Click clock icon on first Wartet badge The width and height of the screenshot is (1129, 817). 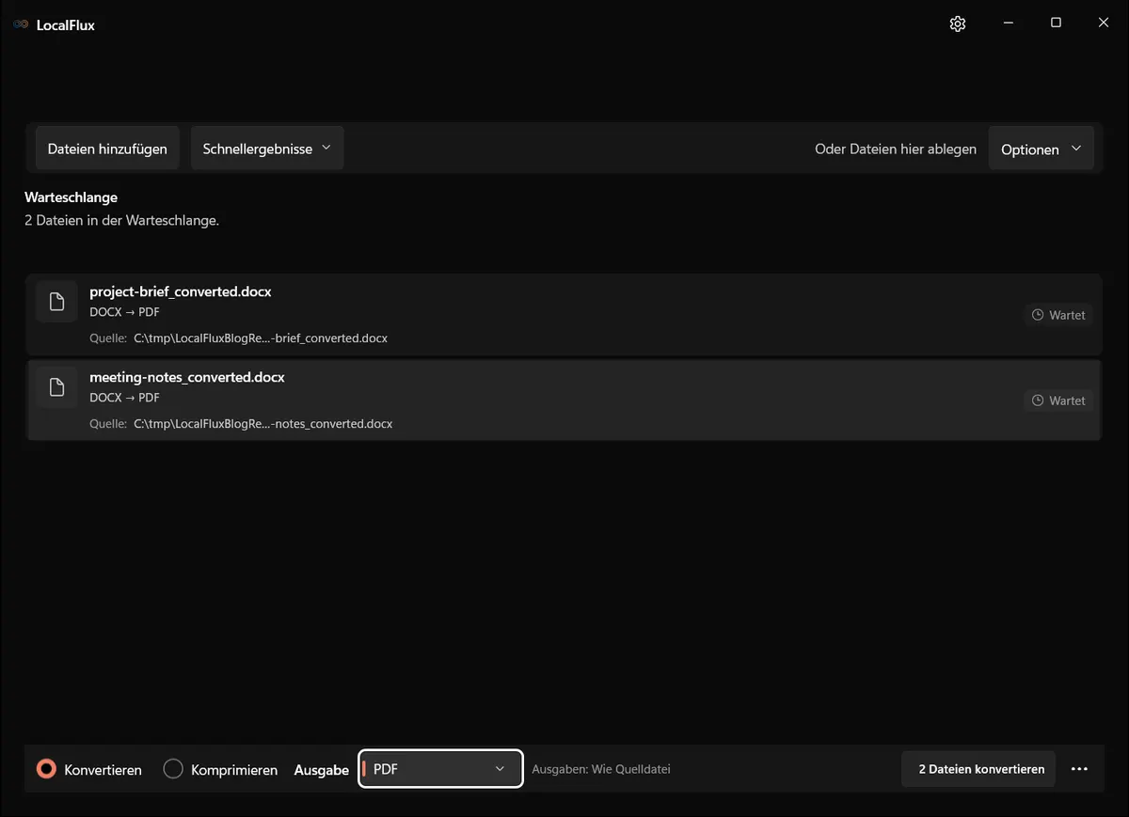pos(1038,315)
